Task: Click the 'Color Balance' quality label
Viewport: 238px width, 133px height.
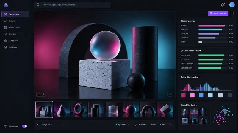Action: click(187, 64)
